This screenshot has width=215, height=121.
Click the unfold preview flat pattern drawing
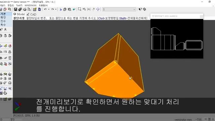point(177,39)
